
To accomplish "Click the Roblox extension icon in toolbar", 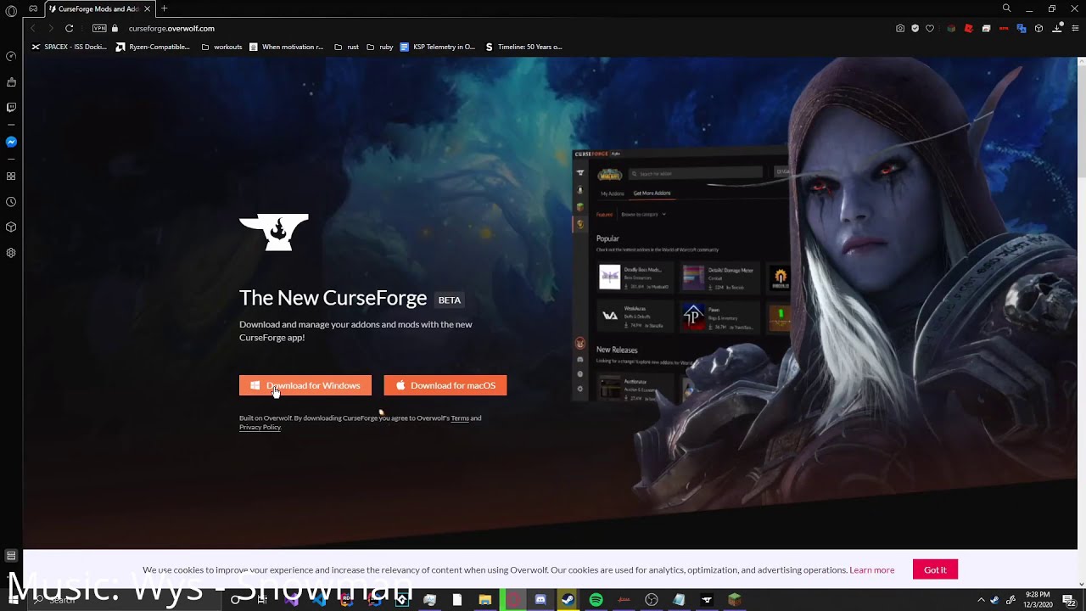I will click(968, 28).
